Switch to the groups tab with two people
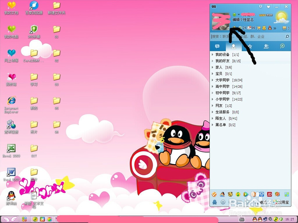 click(266, 46)
